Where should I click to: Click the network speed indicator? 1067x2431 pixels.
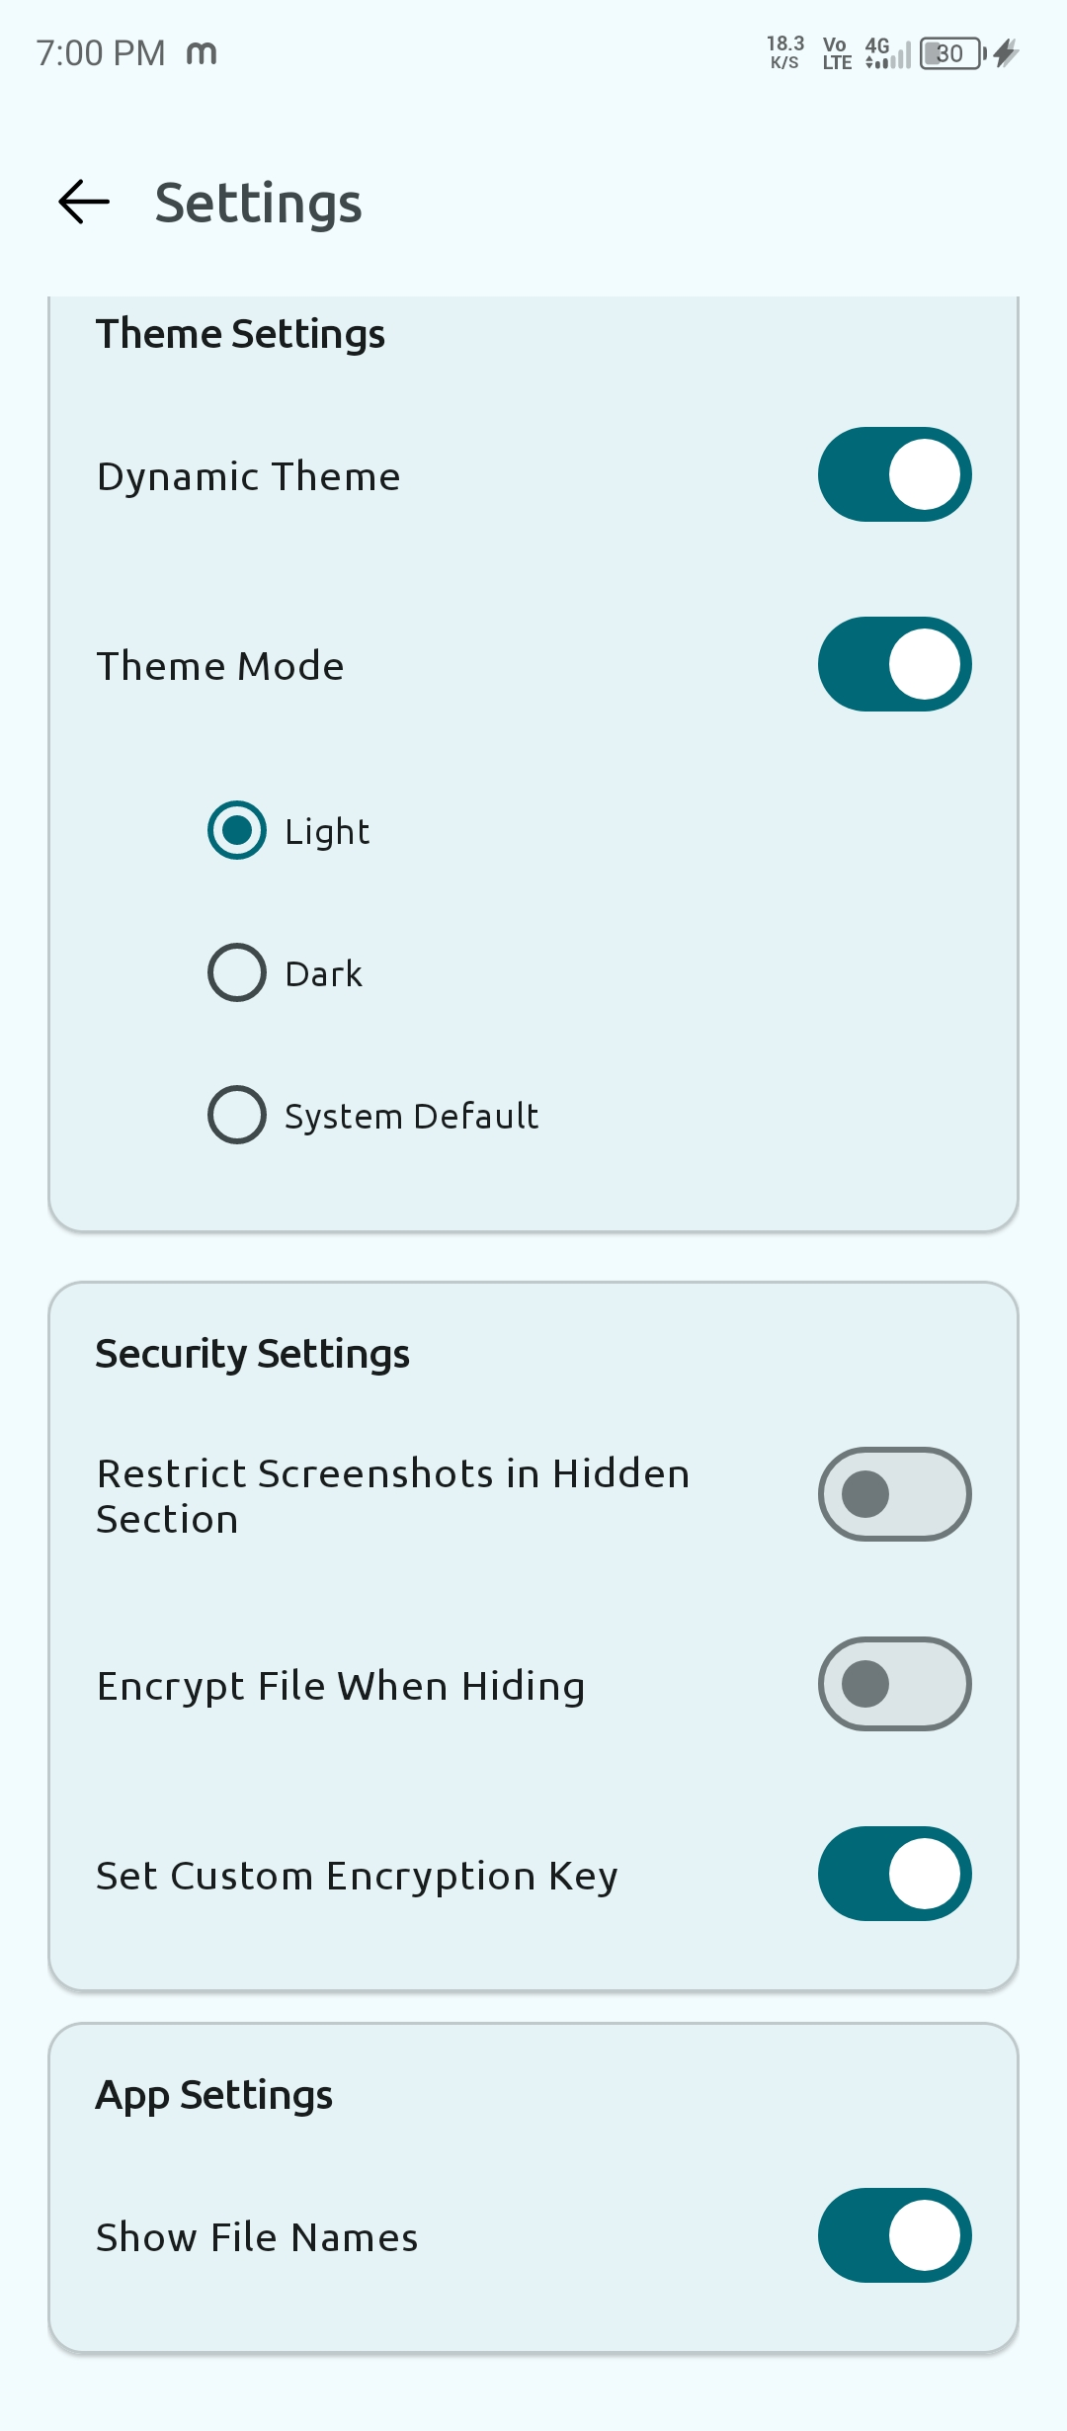point(783,52)
